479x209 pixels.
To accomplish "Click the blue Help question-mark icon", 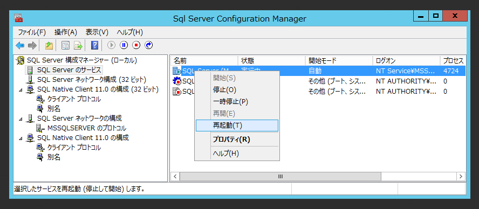I will (95, 45).
